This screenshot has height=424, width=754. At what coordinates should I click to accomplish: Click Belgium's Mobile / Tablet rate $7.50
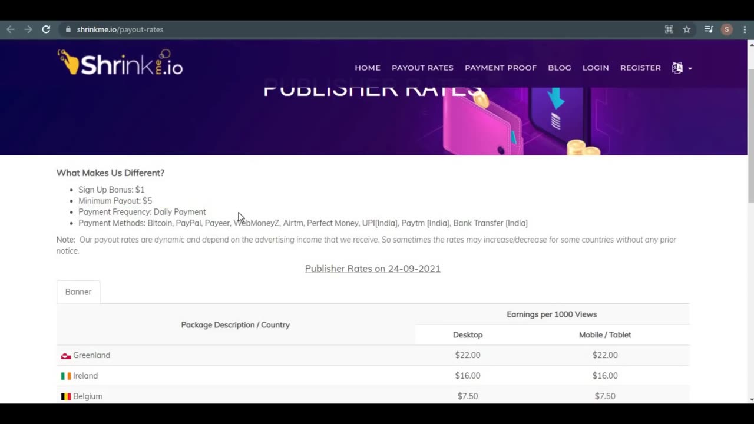[605, 396]
